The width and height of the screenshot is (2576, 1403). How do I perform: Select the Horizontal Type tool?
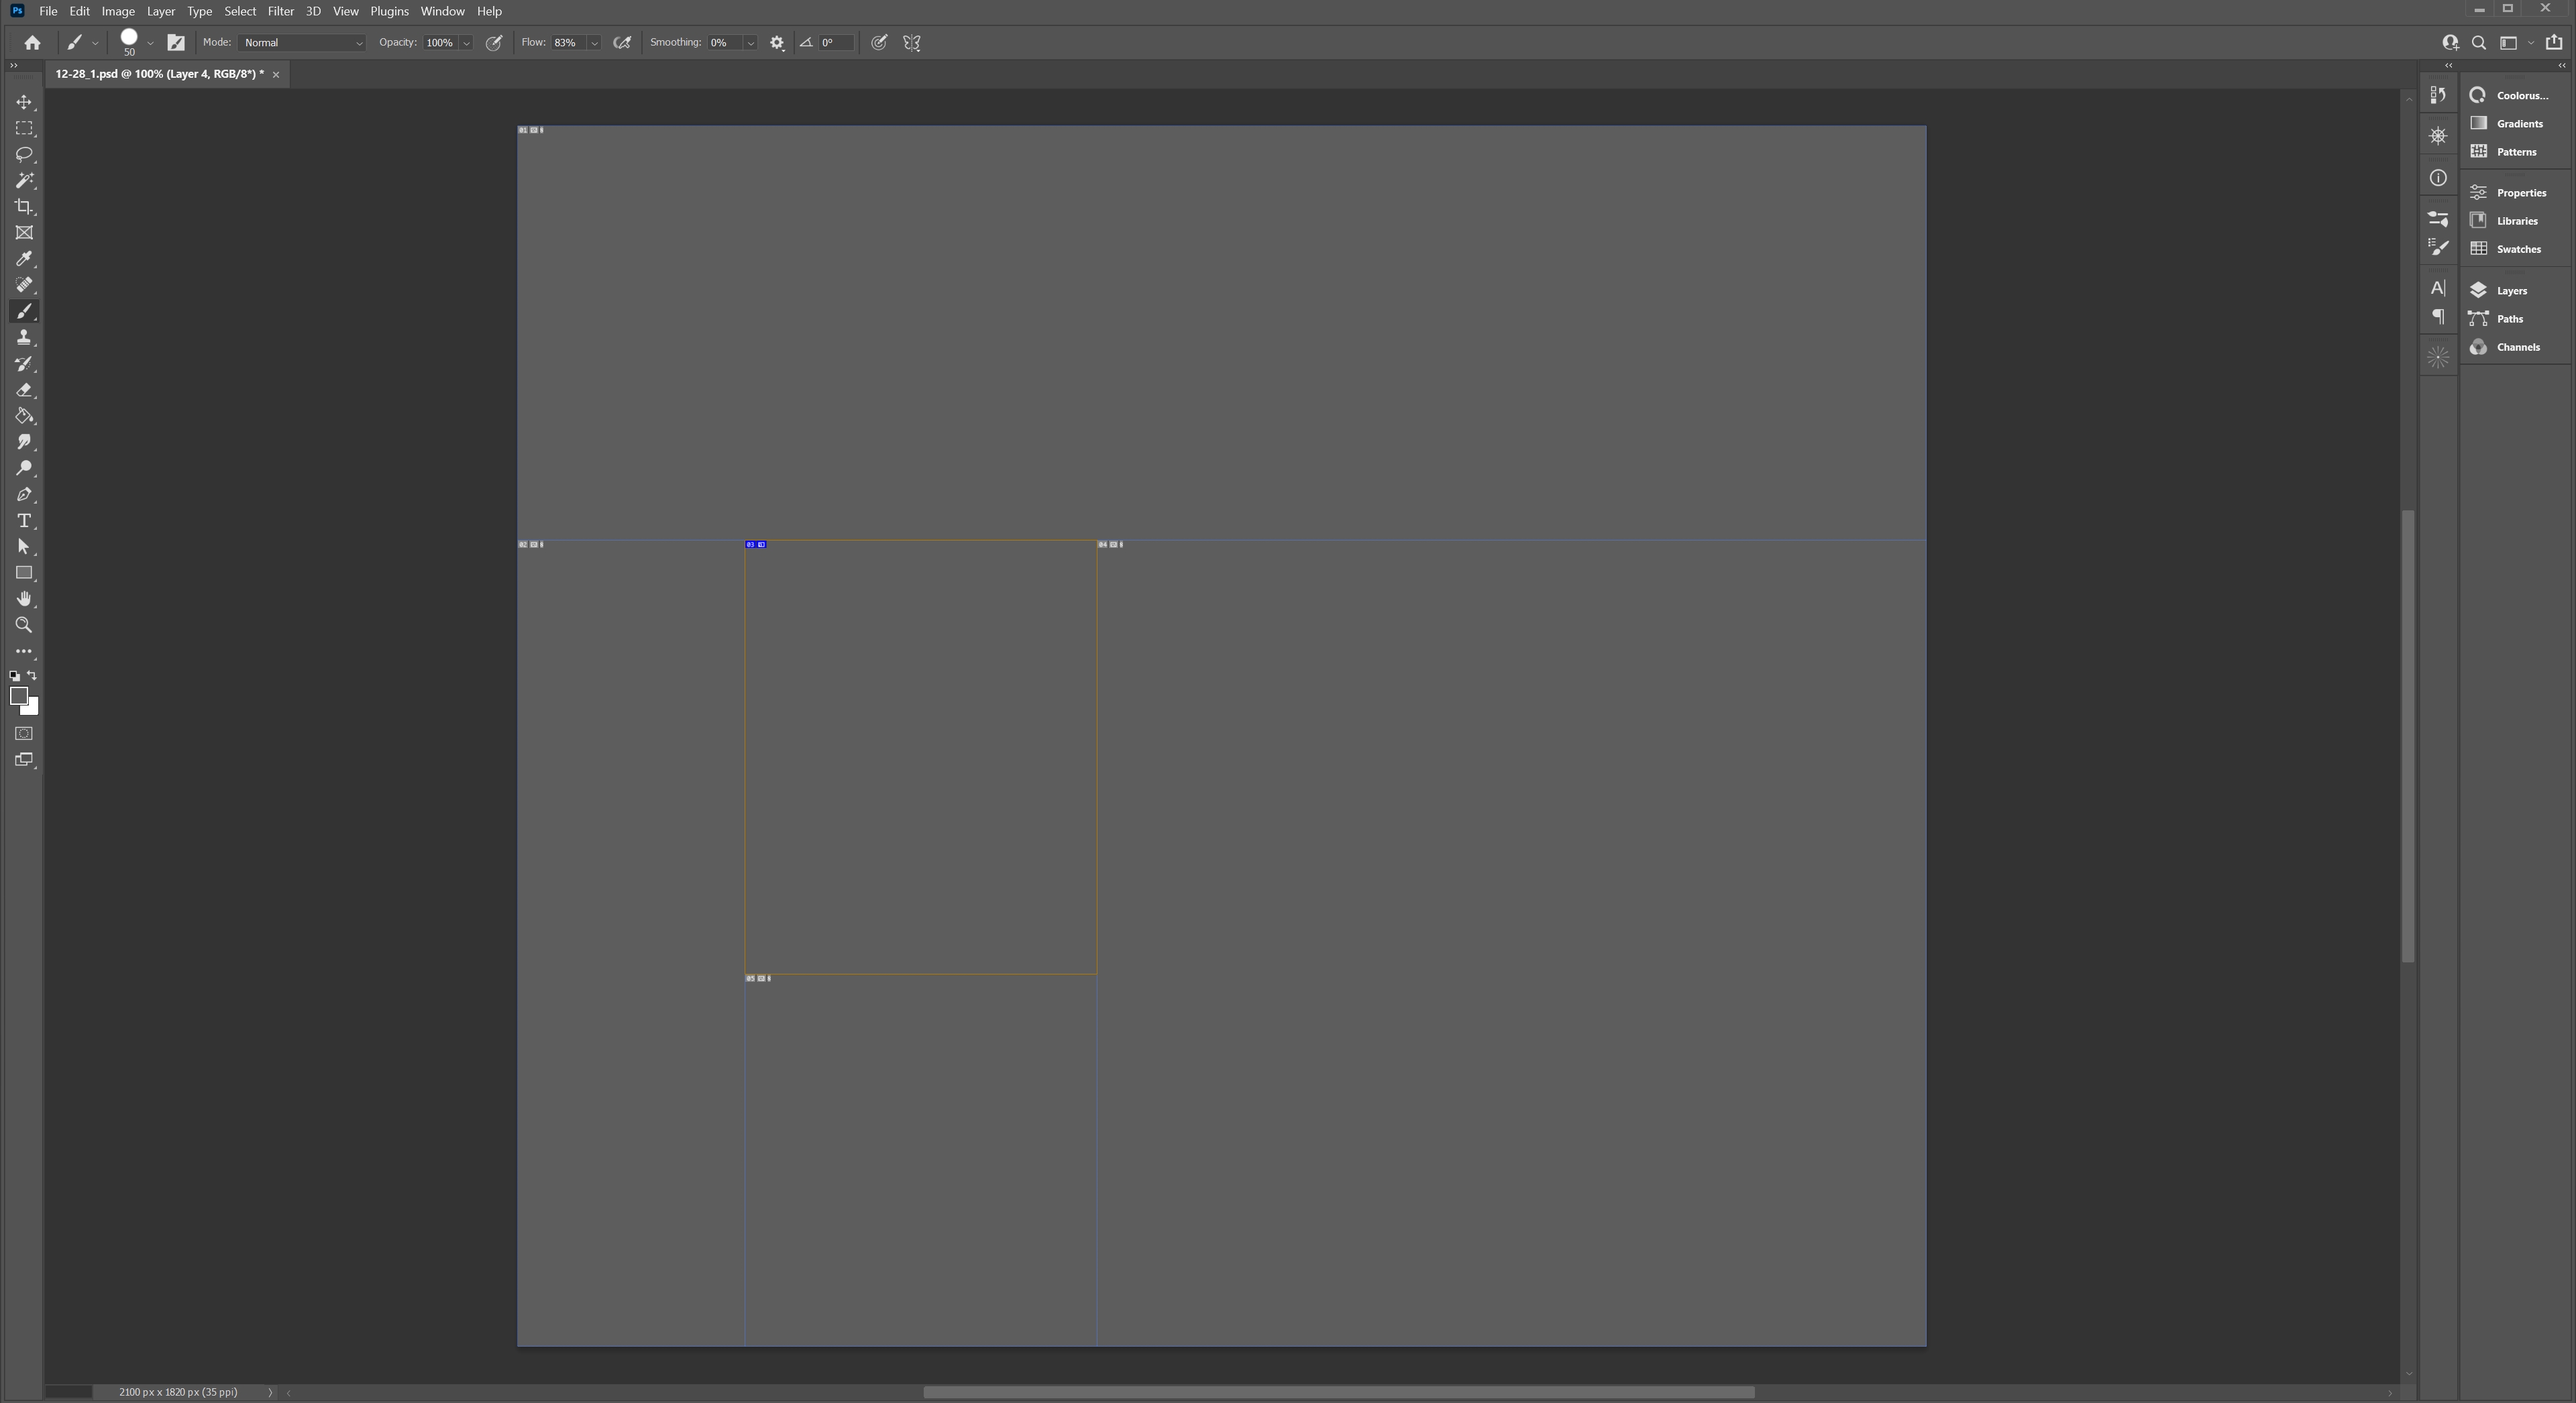(x=24, y=520)
